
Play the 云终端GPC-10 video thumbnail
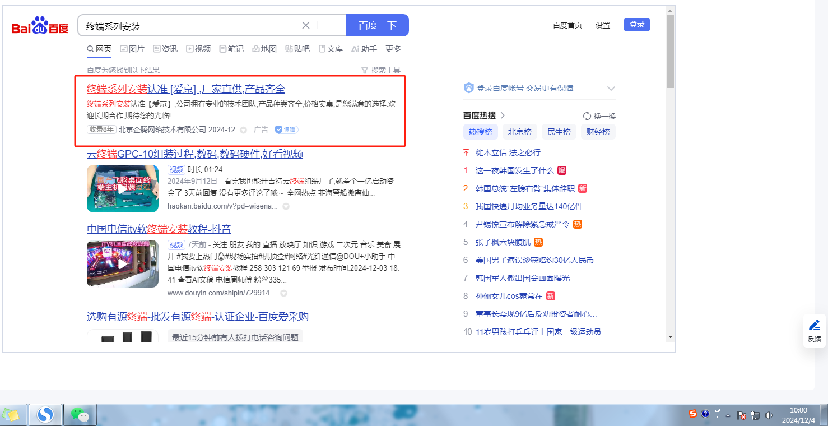coord(123,188)
